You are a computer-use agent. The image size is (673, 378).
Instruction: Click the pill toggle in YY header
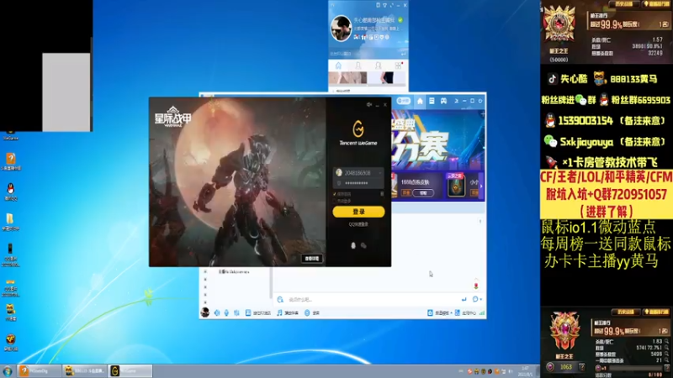click(x=404, y=101)
